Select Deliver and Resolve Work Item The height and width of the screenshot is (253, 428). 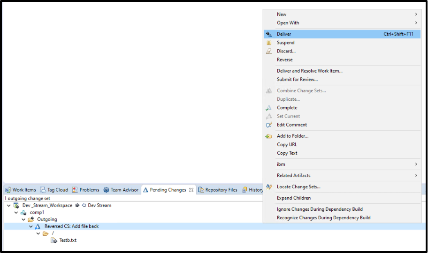[x=309, y=71]
